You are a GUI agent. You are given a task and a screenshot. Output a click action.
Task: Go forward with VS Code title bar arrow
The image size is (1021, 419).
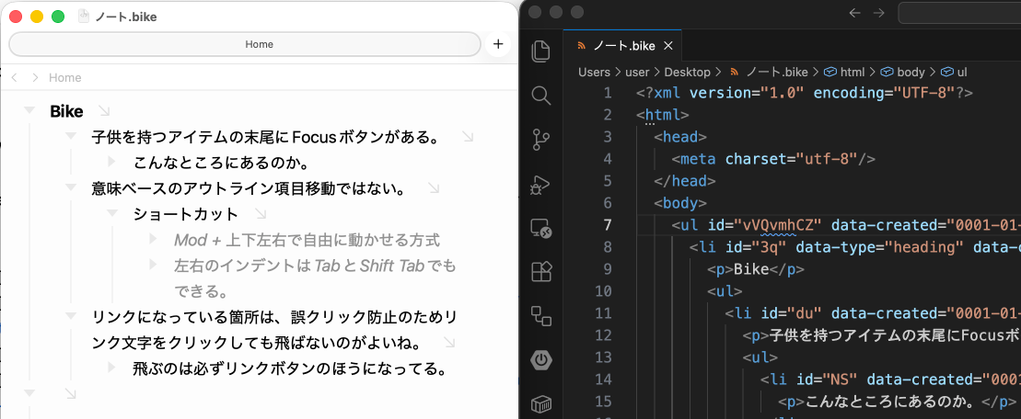pos(879,13)
